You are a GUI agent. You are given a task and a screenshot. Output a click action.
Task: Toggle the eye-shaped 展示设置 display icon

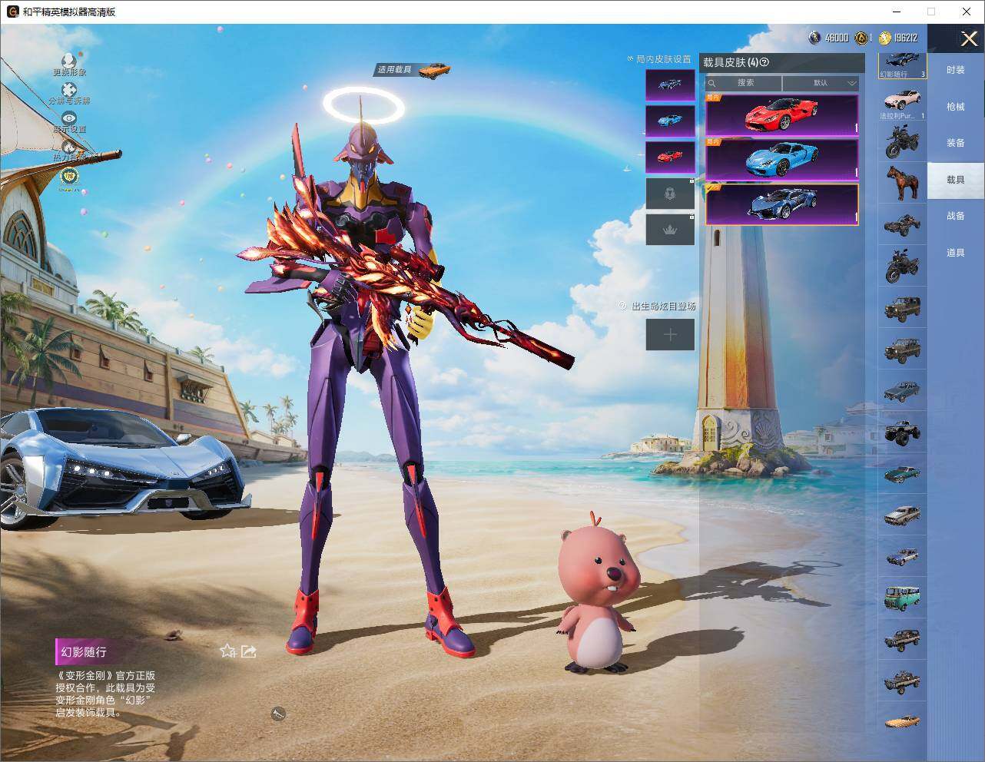[x=69, y=118]
